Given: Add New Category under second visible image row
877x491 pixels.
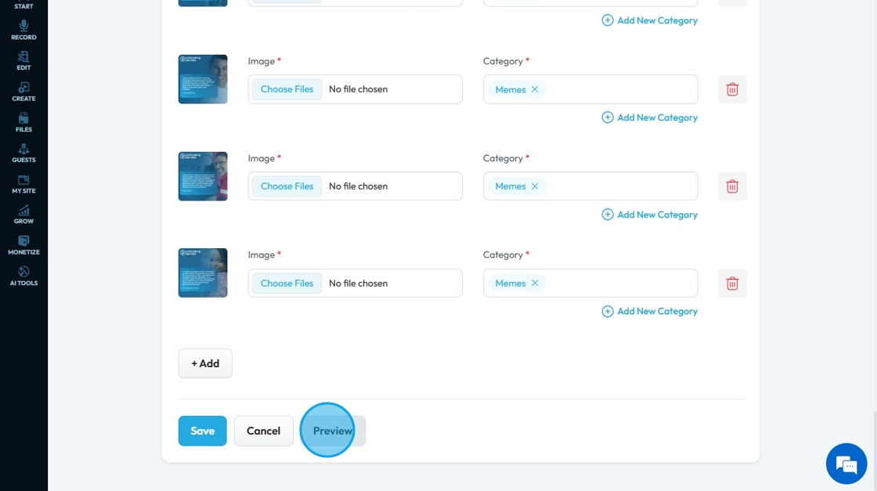Looking at the screenshot, I should (649, 215).
